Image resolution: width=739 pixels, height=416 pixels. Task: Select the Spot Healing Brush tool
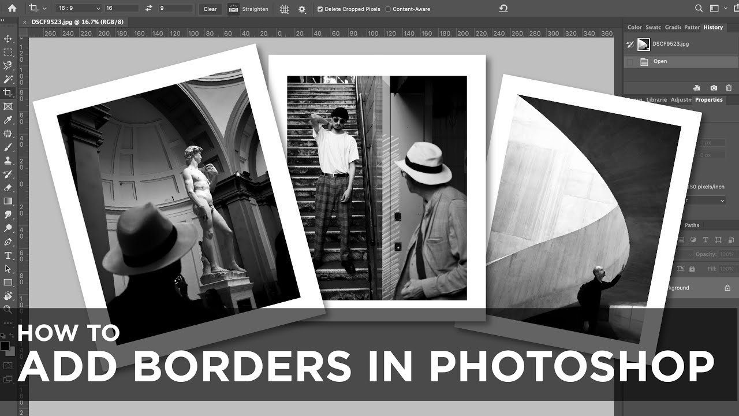[8, 133]
